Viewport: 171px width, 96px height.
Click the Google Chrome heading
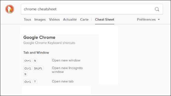39,37
